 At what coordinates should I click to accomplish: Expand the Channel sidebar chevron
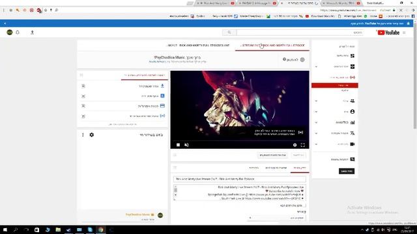[316, 112]
